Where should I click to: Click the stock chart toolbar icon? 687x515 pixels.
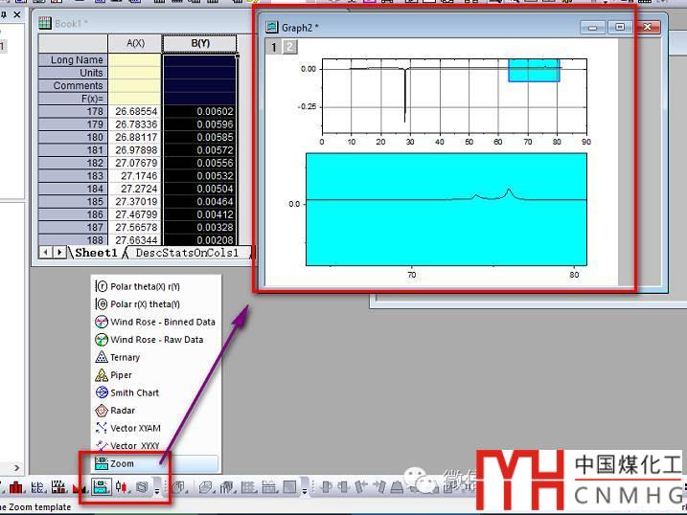[x=122, y=487]
